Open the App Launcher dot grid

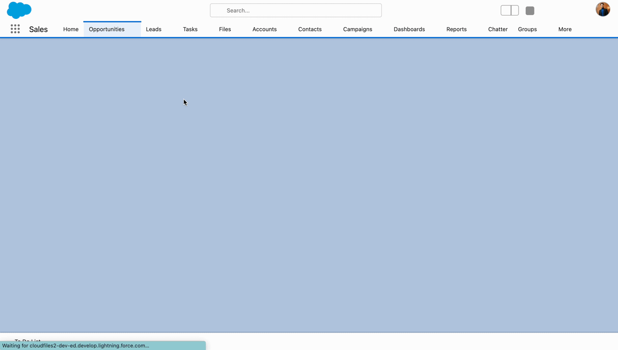pyautogui.click(x=15, y=29)
